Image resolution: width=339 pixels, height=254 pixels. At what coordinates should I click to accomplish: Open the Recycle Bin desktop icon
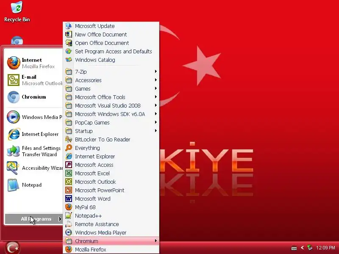pyautogui.click(x=17, y=11)
